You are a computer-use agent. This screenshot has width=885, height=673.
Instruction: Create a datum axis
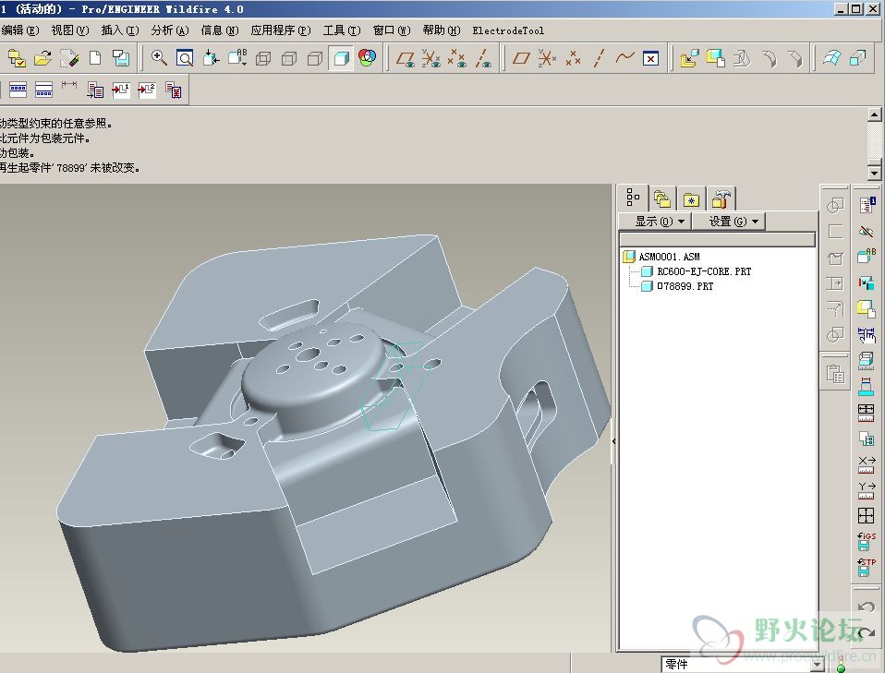pos(599,58)
